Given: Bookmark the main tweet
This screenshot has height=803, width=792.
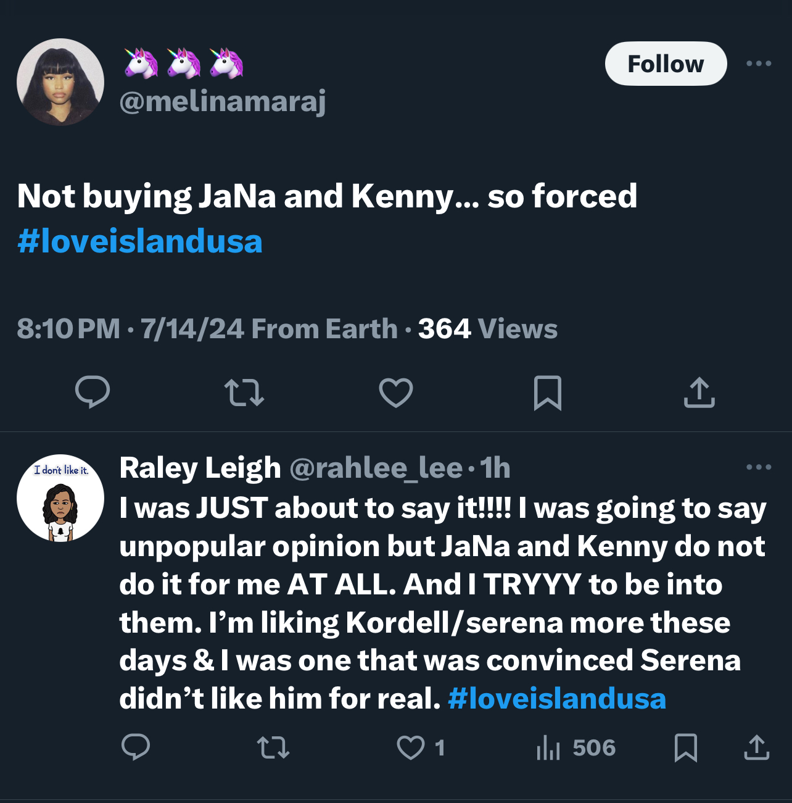Looking at the screenshot, I should tap(548, 393).
